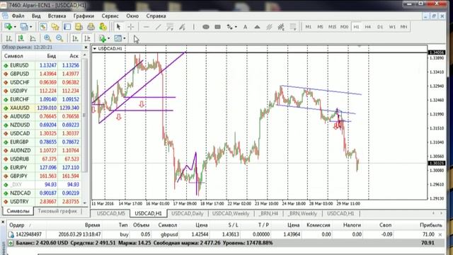Click the green-yellow icon beside Strategy Tester
Screen dimensions: 453x255
point(103,27)
